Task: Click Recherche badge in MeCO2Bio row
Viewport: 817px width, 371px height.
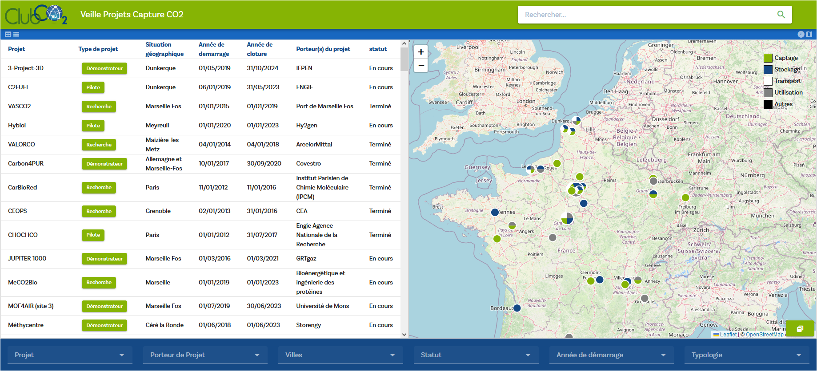Action: (x=99, y=282)
